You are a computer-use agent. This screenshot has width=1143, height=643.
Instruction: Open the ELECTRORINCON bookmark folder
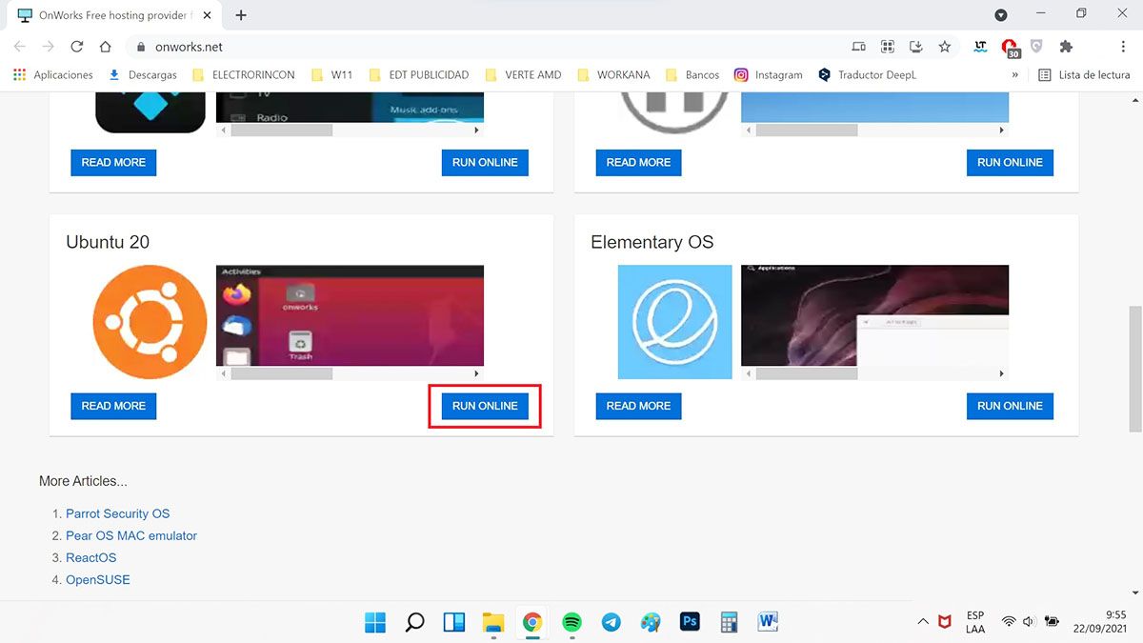click(245, 74)
